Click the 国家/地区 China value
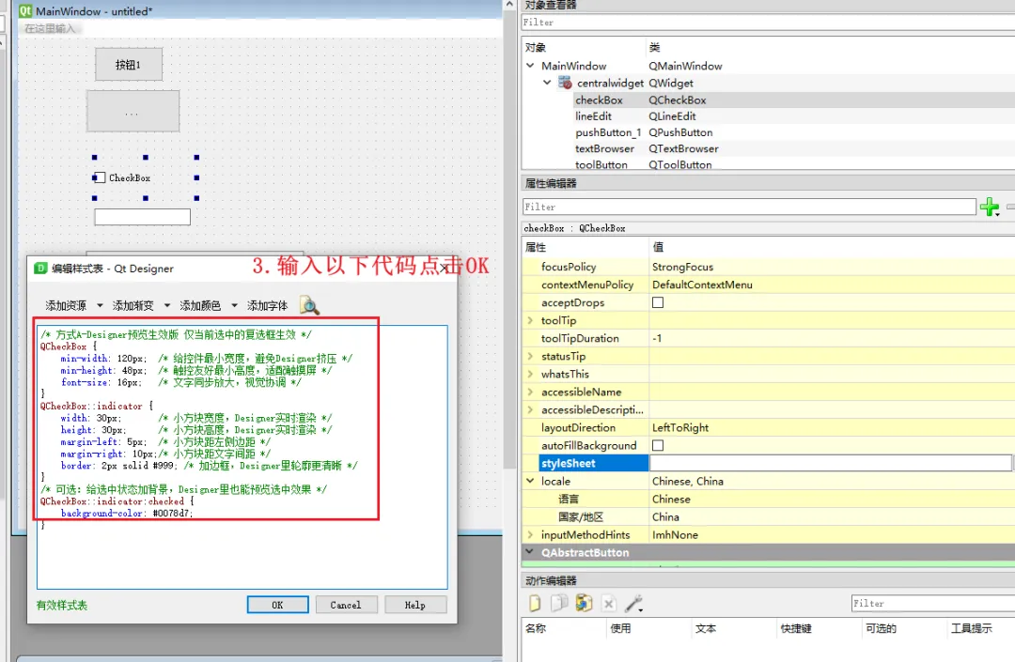The width and height of the screenshot is (1015, 662). pyautogui.click(x=665, y=517)
